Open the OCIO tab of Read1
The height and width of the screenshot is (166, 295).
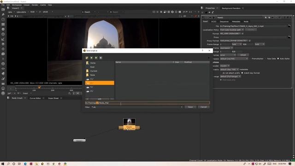tap(213, 22)
